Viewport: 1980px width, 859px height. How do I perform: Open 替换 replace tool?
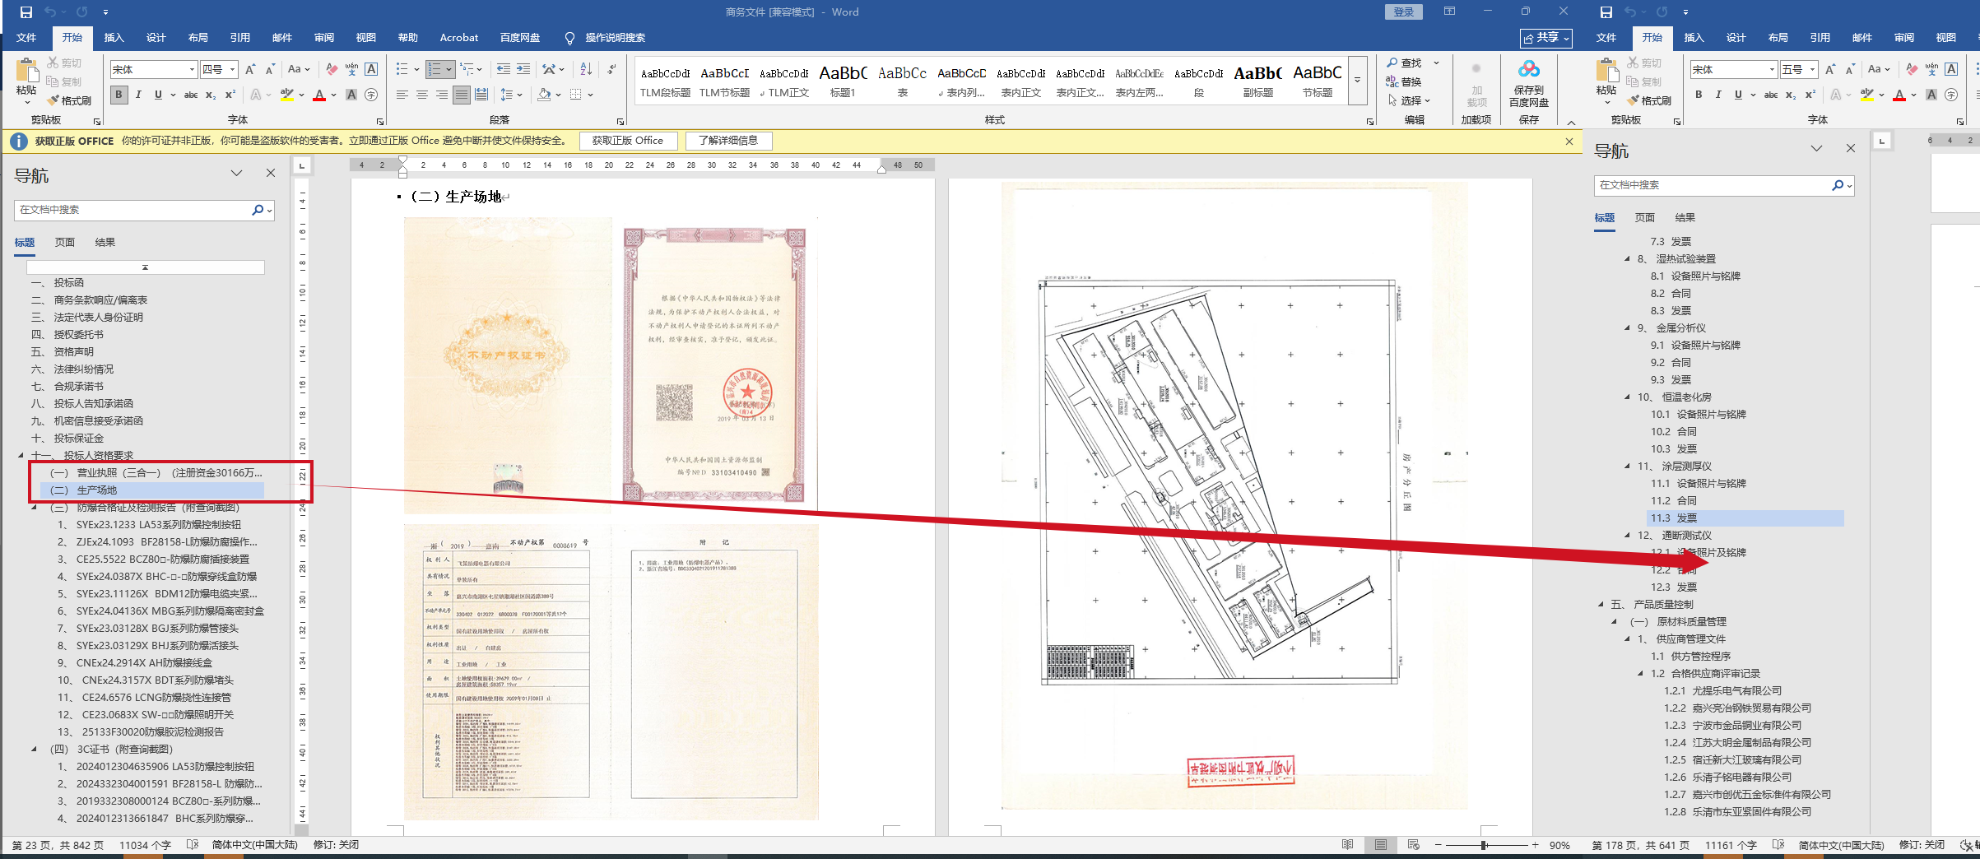click(x=1404, y=81)
